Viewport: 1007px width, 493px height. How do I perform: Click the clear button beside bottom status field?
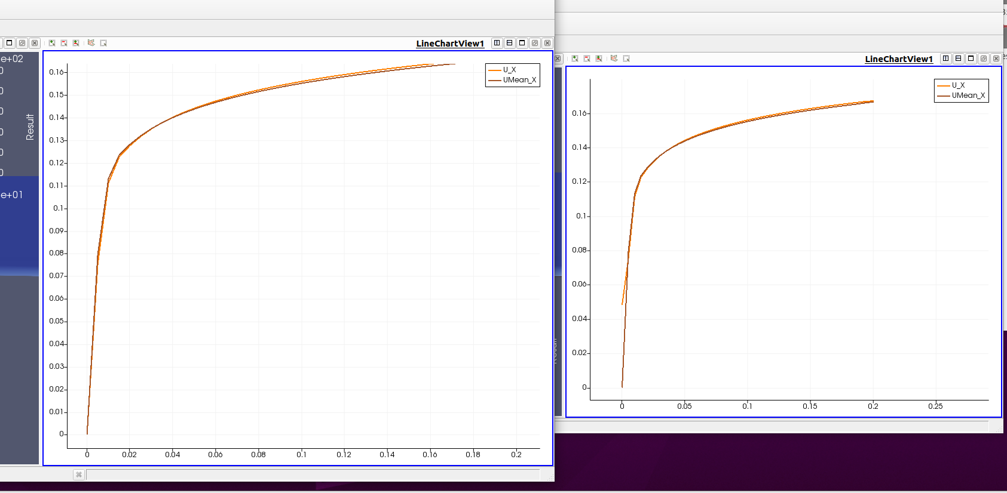click(79, 474)
